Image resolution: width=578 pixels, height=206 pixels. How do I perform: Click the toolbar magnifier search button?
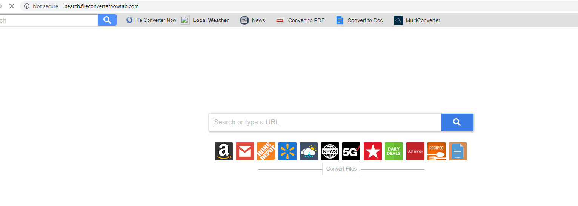(108, 20)
